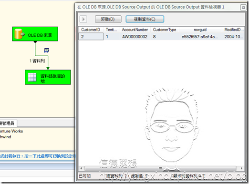
Task: Sort by the CustomerType column header
Action: (165, 30)
